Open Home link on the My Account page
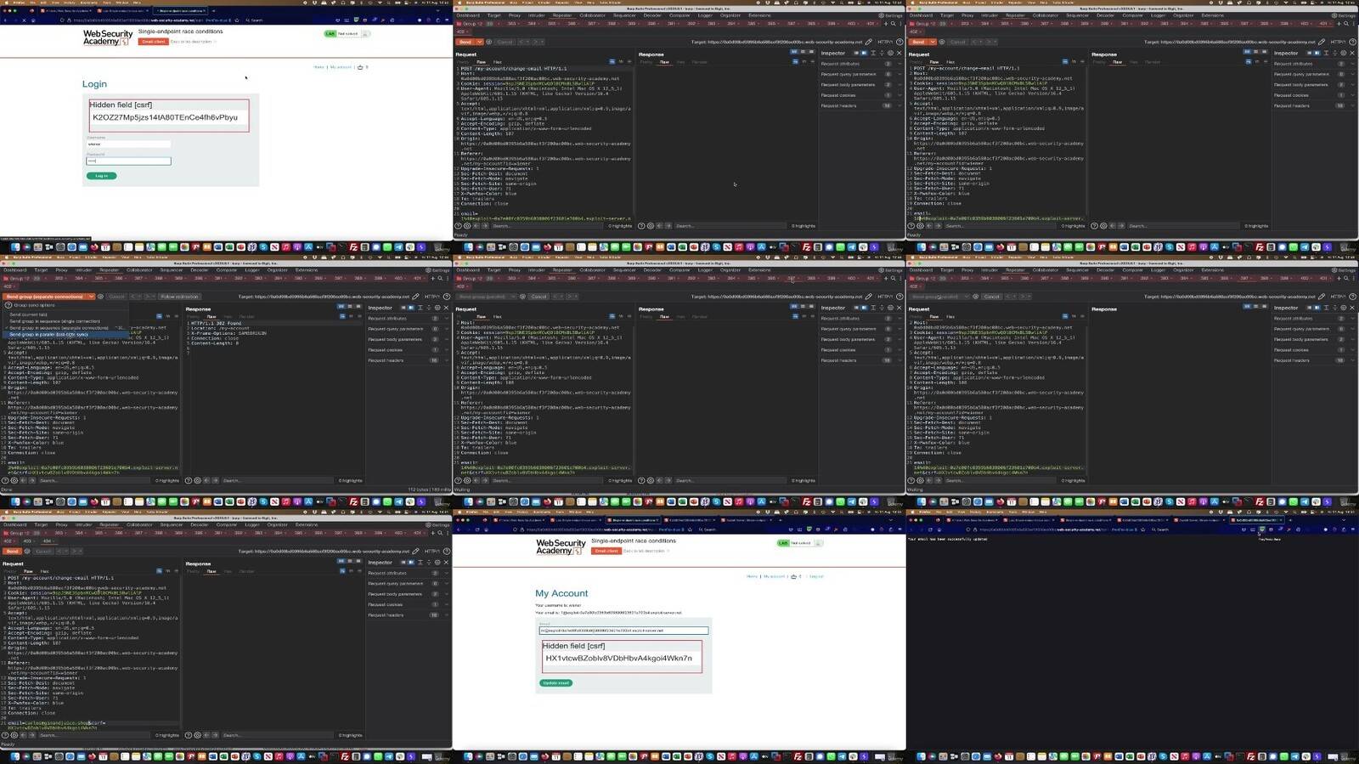Image resolution: width=1359 pixels, height=764 pixels. [x=752, y=576]
